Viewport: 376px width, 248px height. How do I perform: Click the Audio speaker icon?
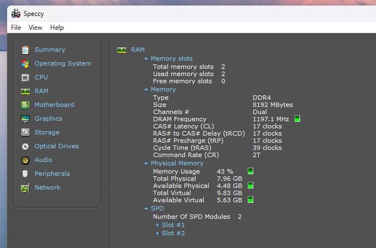pyautogui.click(x=25, y=160)
